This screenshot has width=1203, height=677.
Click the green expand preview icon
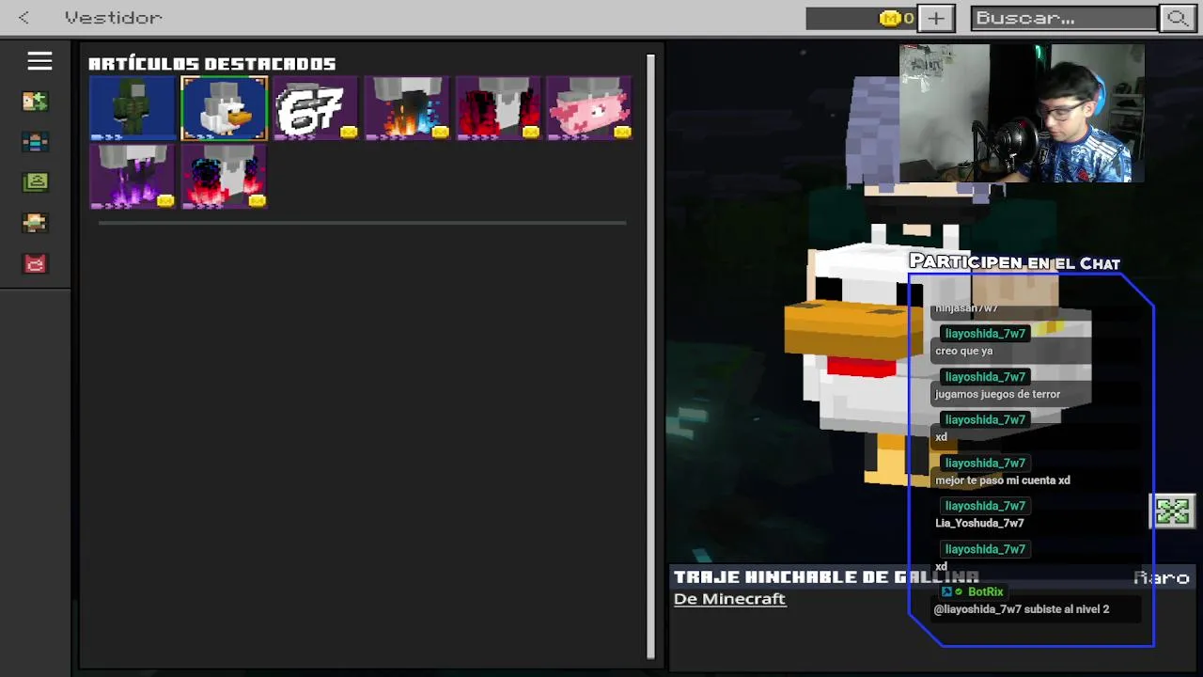(x=1173, y=512)
